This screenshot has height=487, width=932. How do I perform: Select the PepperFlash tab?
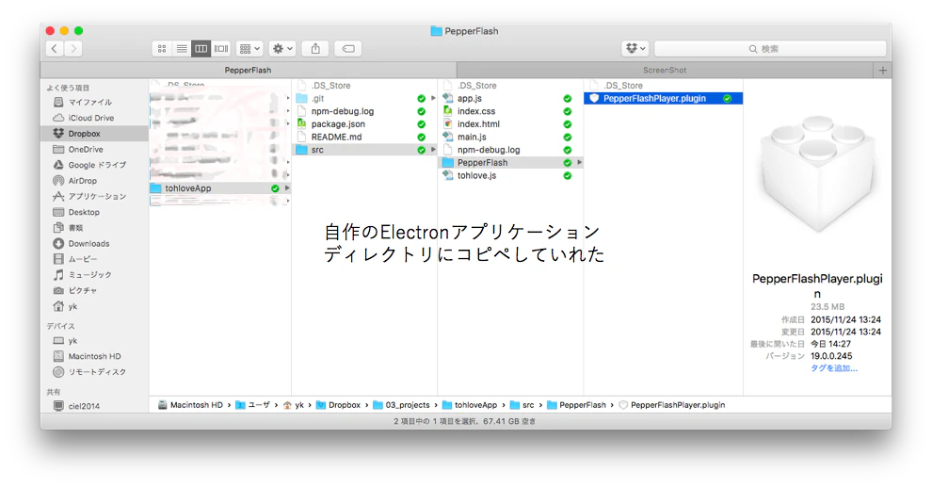249,70
